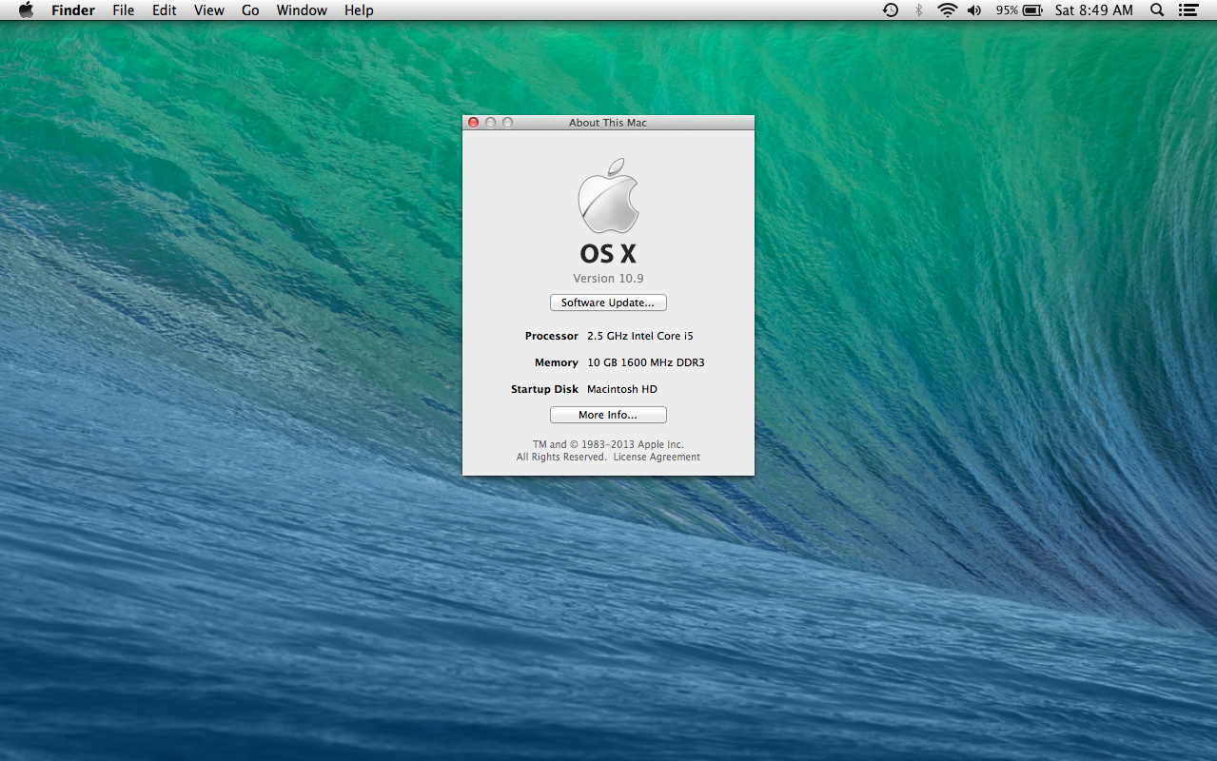Close the About This Mac window
1217x761 pixels.
pyautogui.click(x=474, y=123)
